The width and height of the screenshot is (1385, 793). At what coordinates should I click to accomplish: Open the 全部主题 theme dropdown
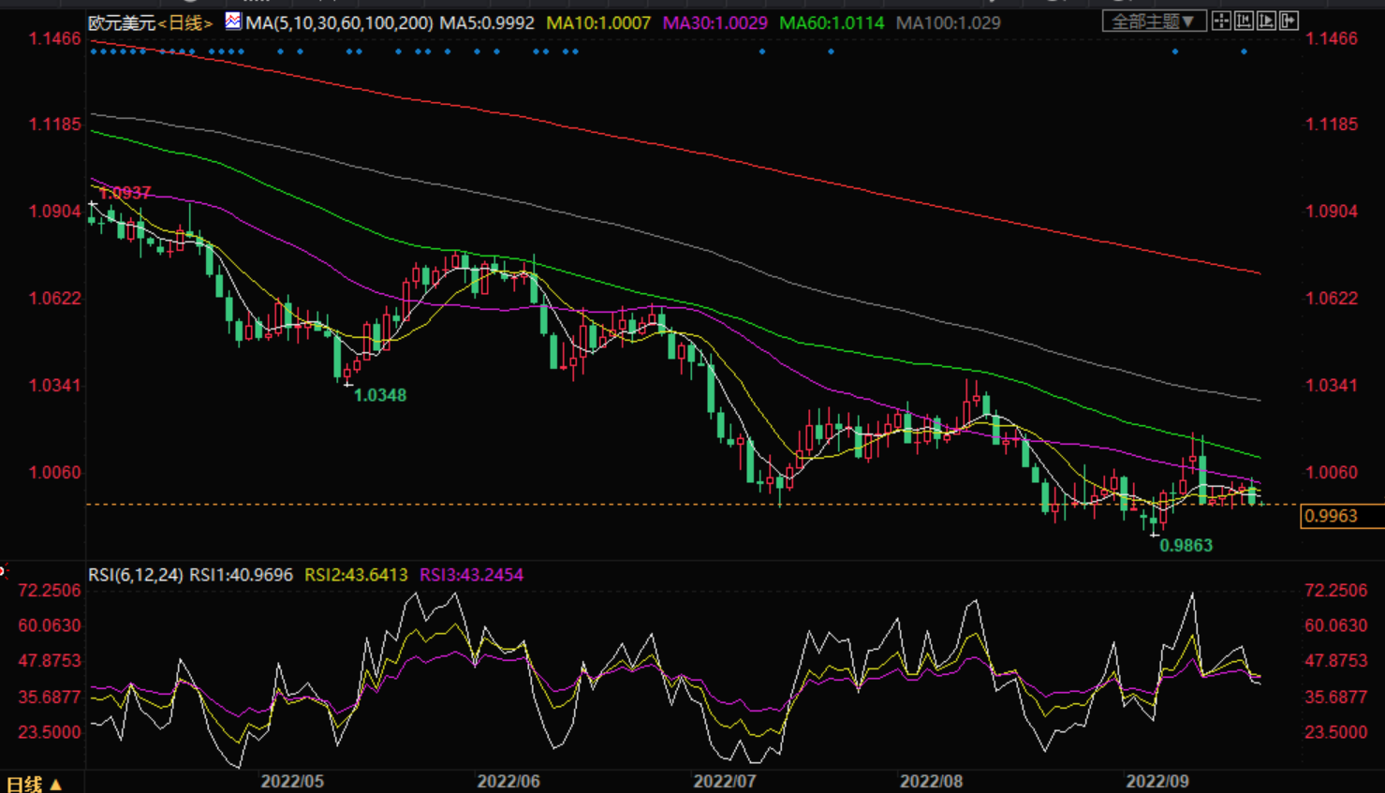(1155, 21)
